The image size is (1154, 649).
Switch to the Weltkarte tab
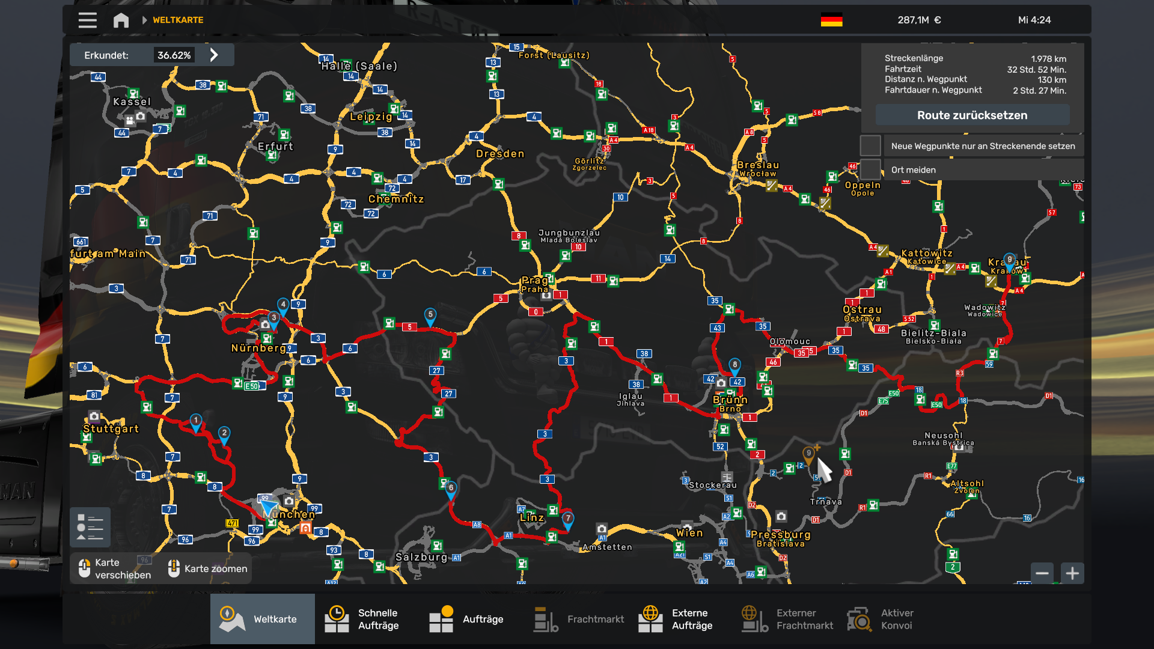point(263,619)
